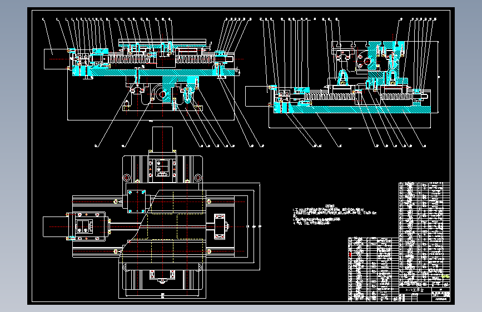The image size is (482, 312).
Task: Select the yellow text in the parts list
Action: tap(445, 276)
